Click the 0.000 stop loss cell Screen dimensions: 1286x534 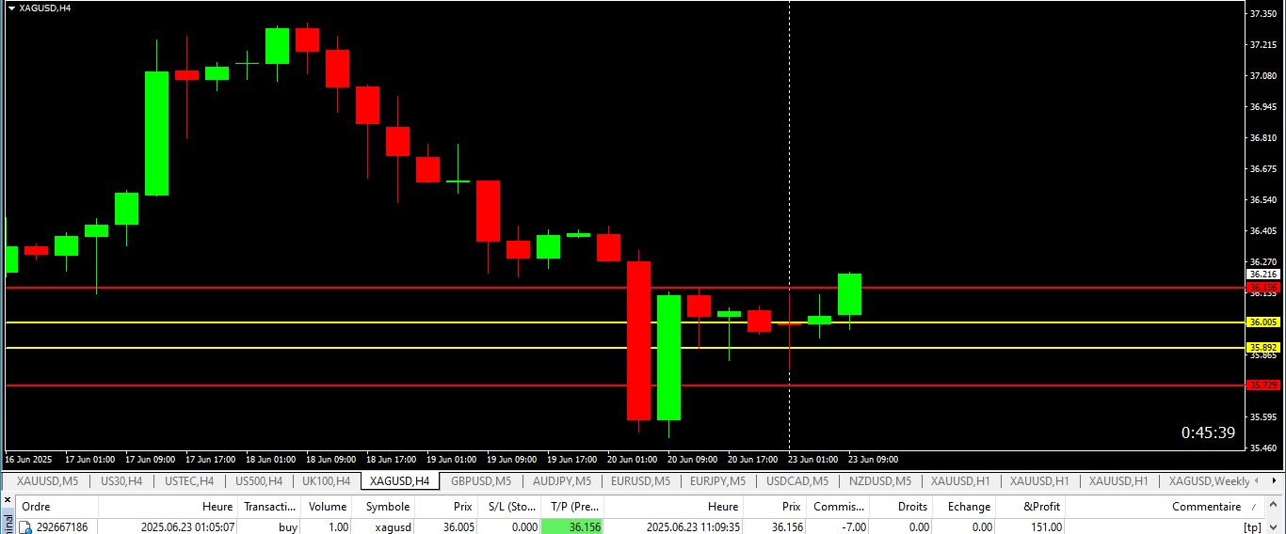pyautogui.click(x=522, y=527)
